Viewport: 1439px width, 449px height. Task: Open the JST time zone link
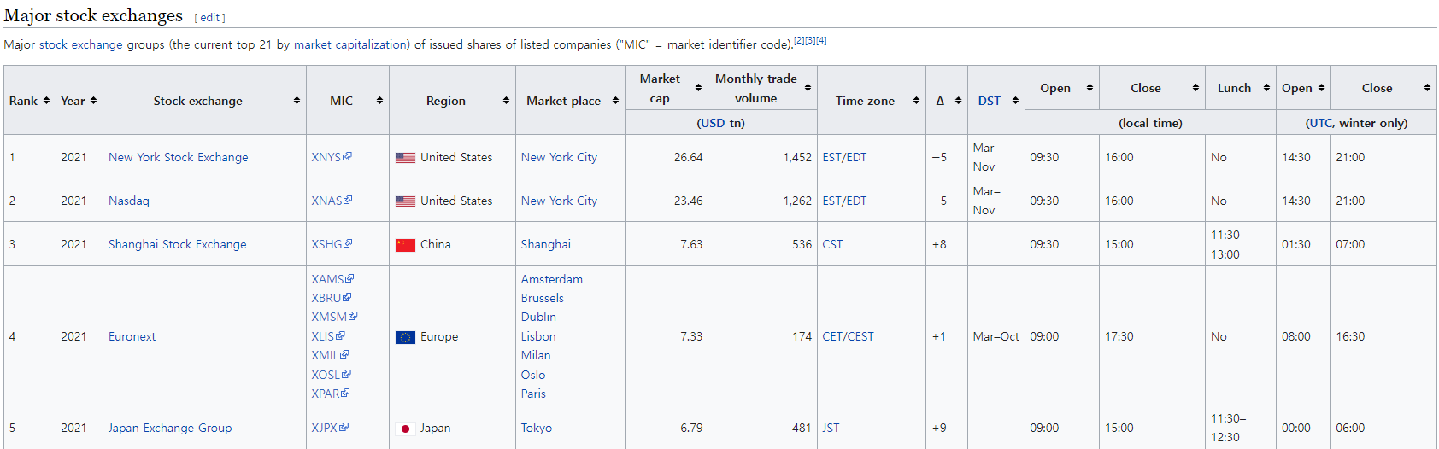click(831, 428)
